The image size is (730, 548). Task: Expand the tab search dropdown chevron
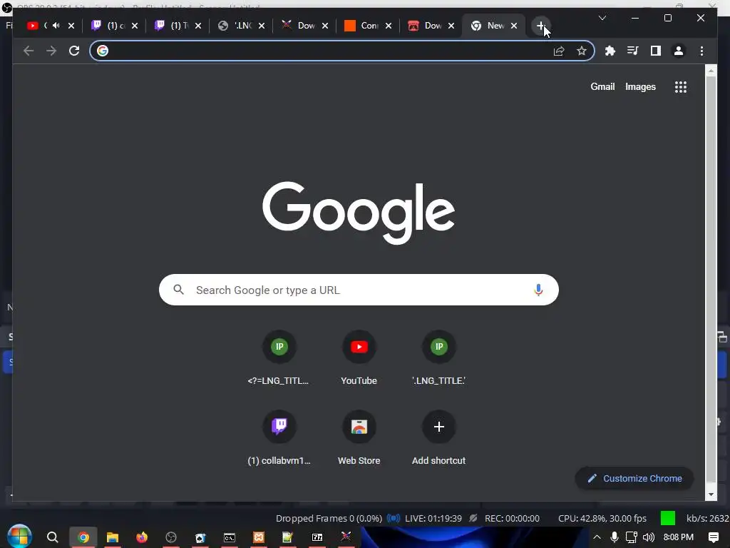point(602,18)
